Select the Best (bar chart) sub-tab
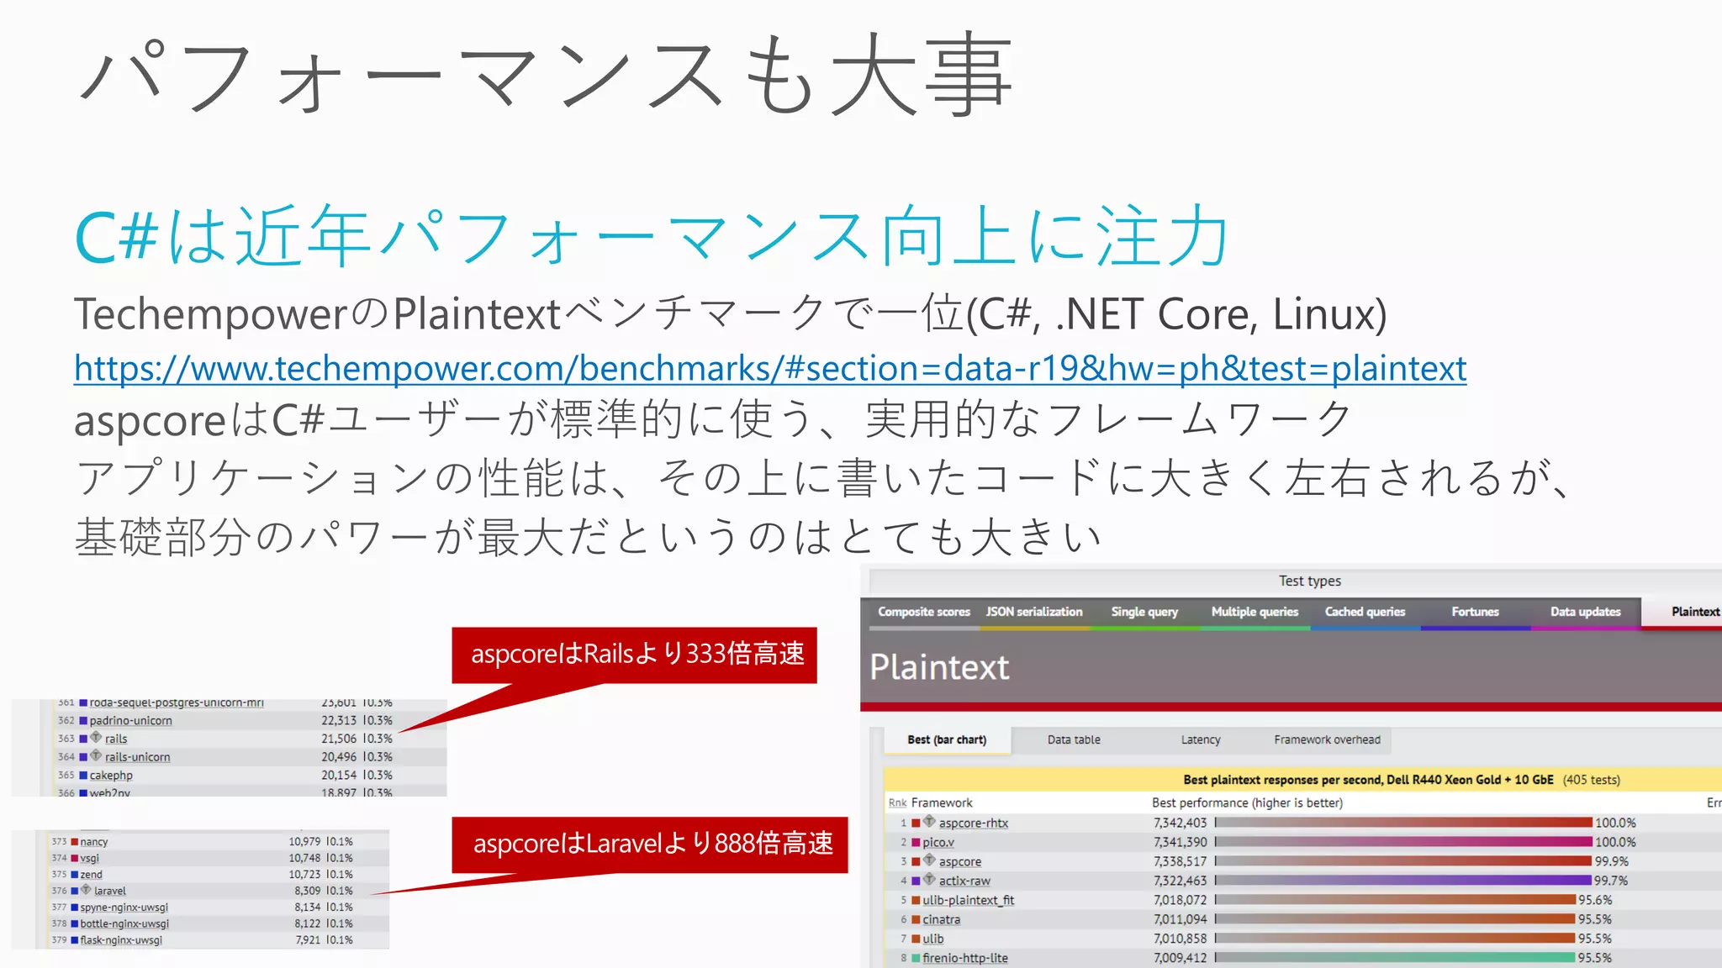 pyautogui.click(x=947, y=739)
